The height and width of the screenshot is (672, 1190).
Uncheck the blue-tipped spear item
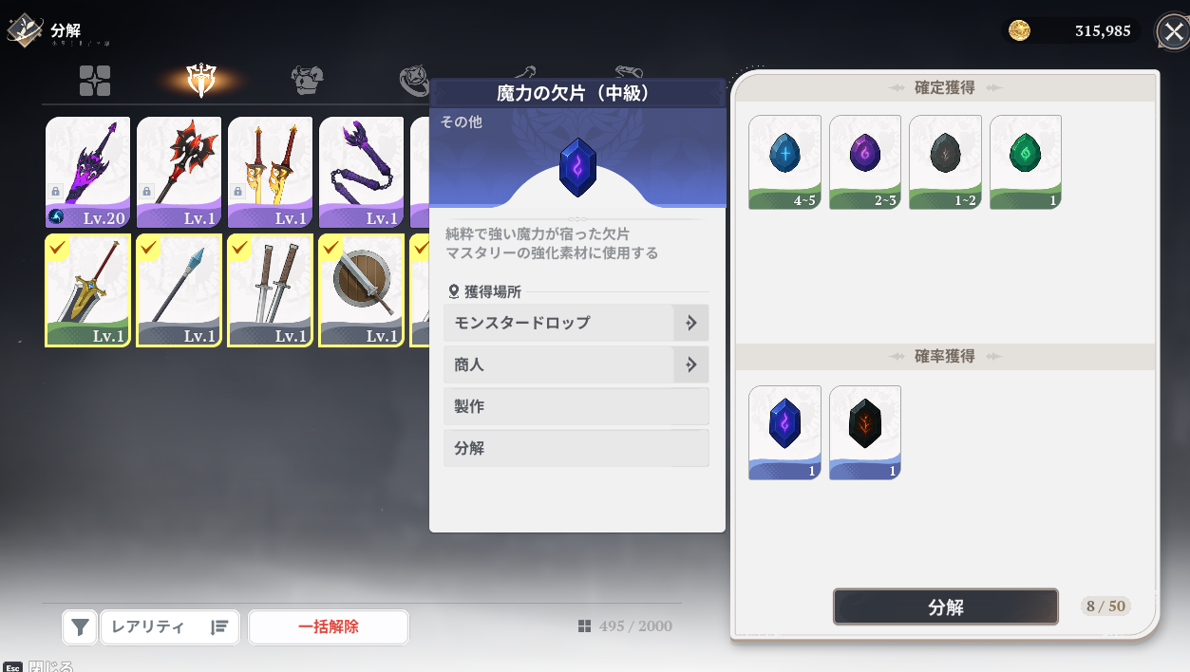(179, 290)
